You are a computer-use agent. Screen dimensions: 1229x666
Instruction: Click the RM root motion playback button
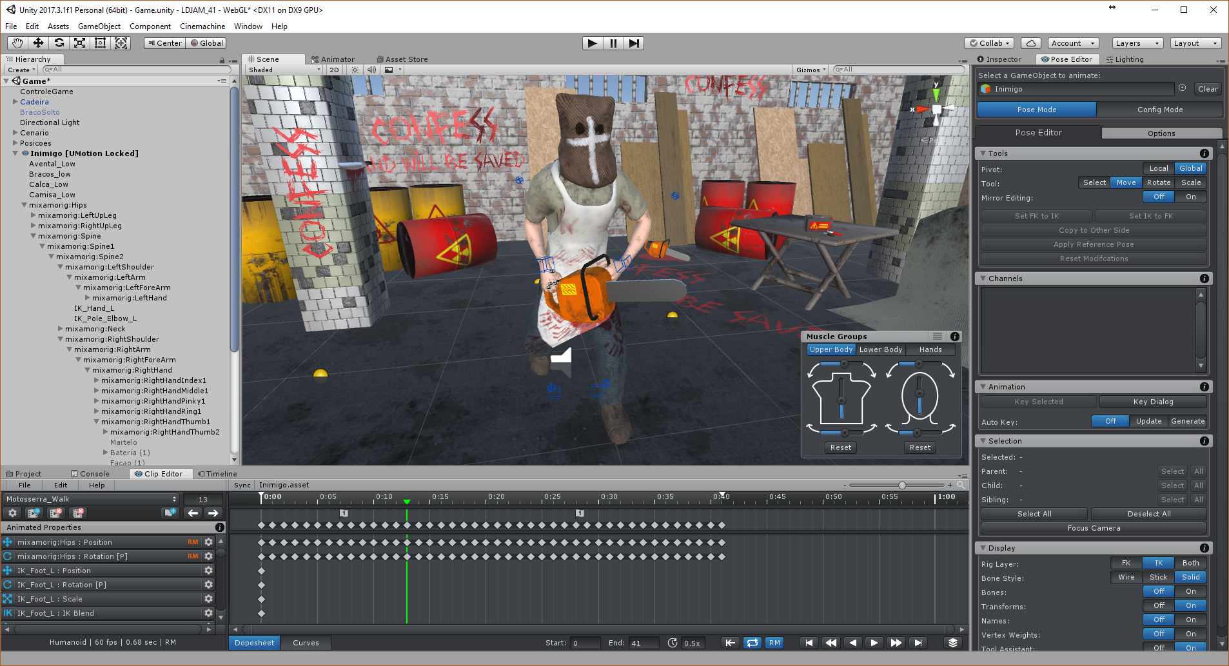tap(774, 643)
